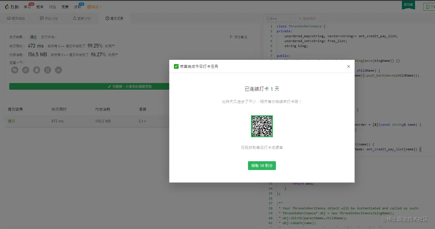Open the 学习 menu

27,7
